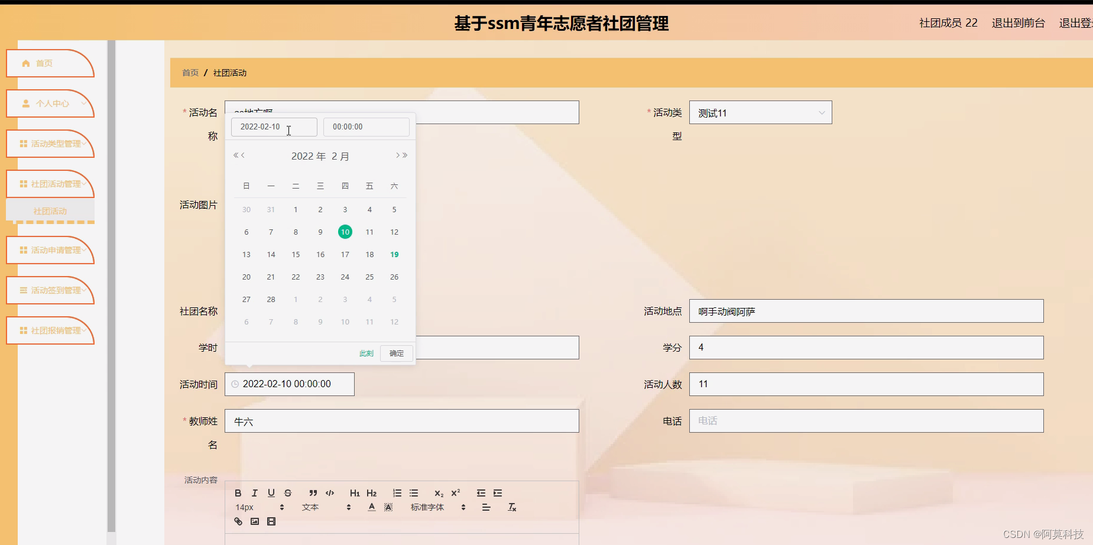The image size is (1093, 545).
Task: Click 首页 breadcrumb link
Action: (190, 73)
